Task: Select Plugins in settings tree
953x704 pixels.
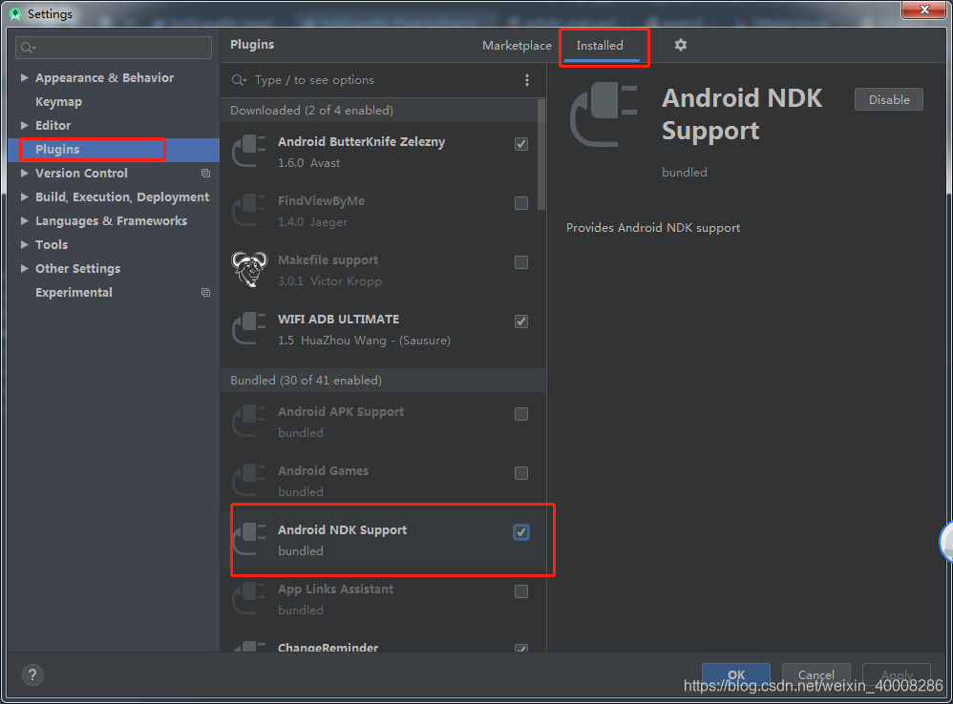Action: pyautogui.click(x=57, y=150)
